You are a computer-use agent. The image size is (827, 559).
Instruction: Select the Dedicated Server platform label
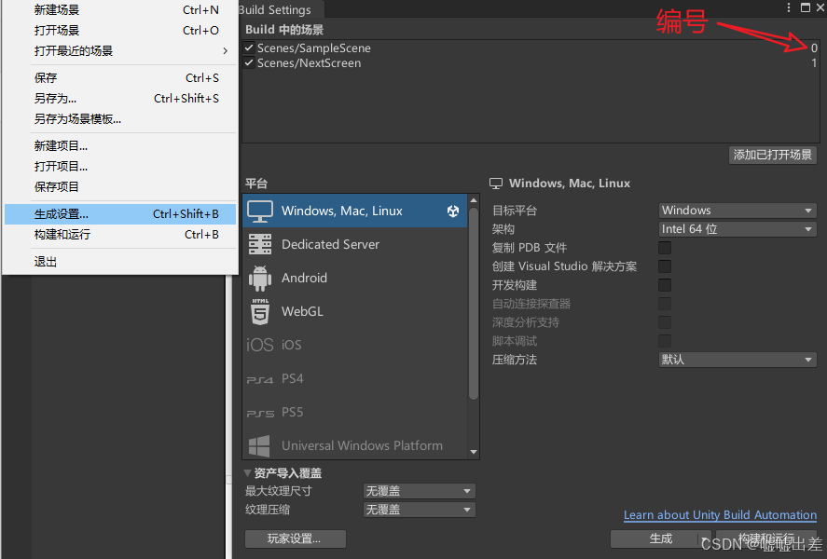point(331,244)
